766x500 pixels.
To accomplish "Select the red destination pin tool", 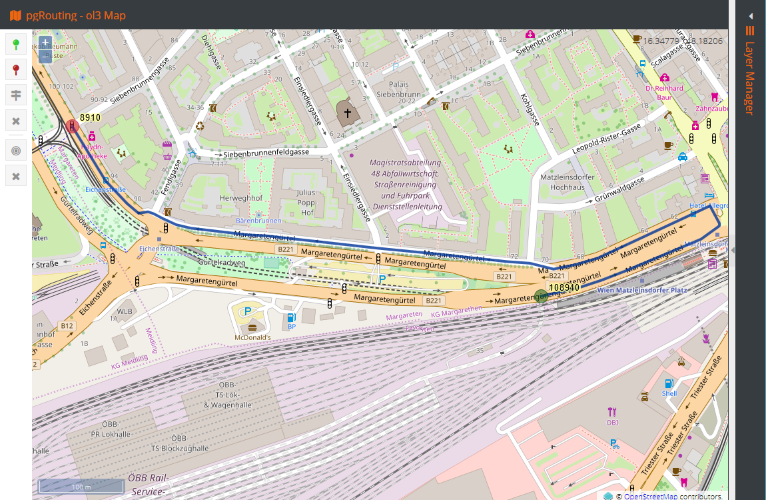I will 15,70.
